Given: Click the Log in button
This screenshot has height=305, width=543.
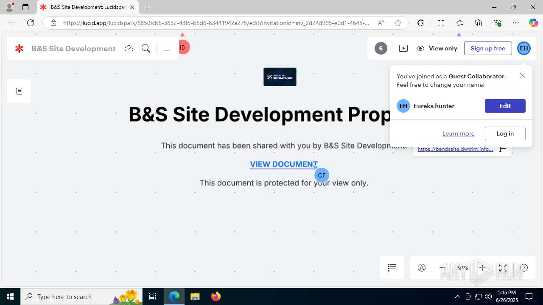Looking at the screenshot, I should pyautogui.click(x=505, y=133).
